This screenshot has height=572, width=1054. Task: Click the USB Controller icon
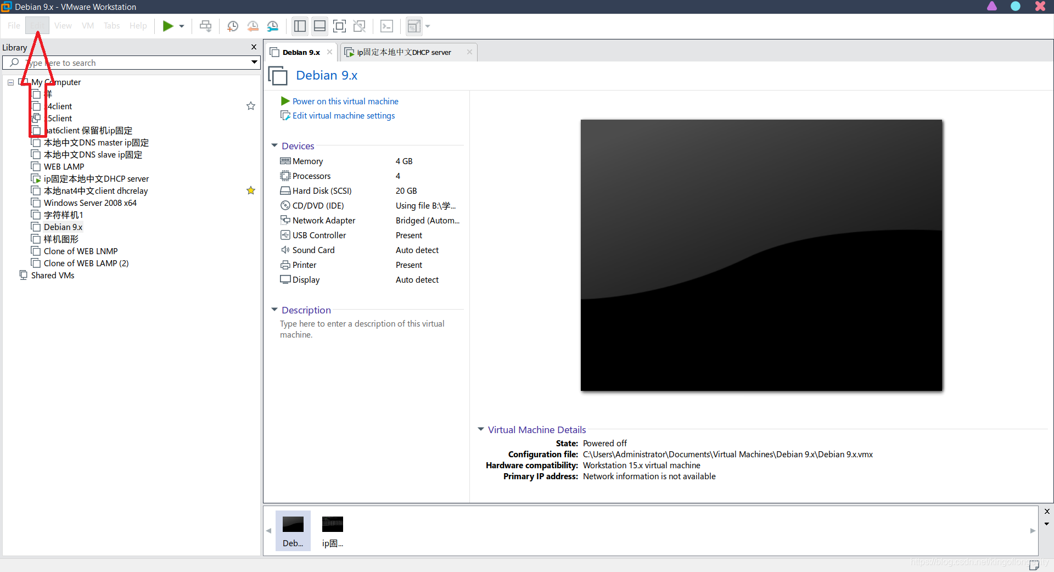coord(285,235)
